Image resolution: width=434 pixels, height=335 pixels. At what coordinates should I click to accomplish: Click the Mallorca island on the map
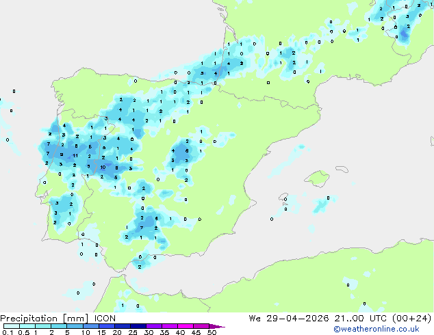point(317,178)
